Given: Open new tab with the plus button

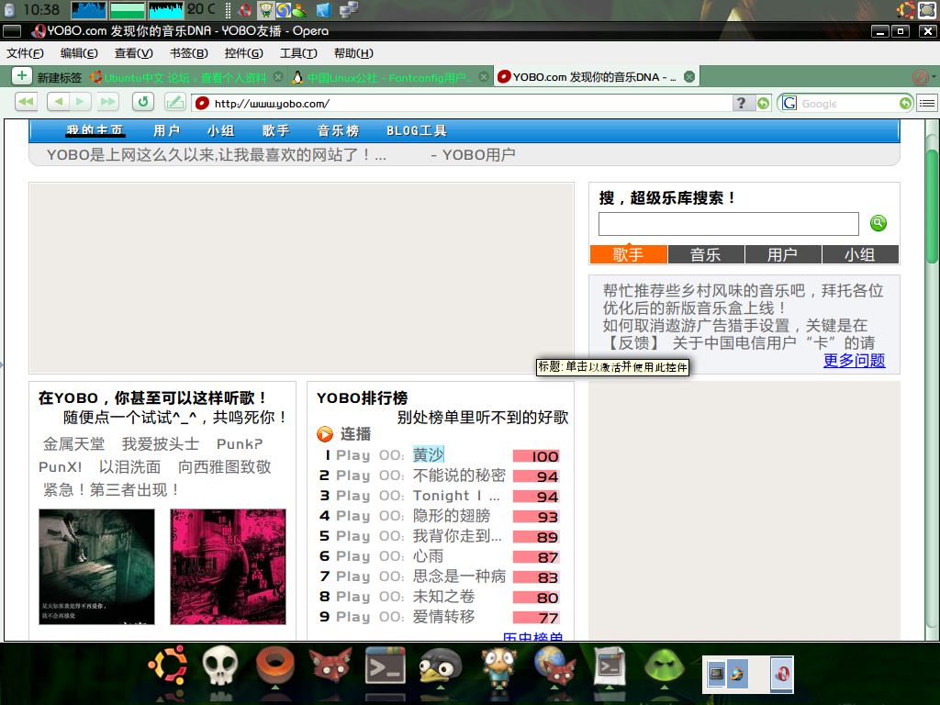Looking at the screenshot, I should (22, 76).
